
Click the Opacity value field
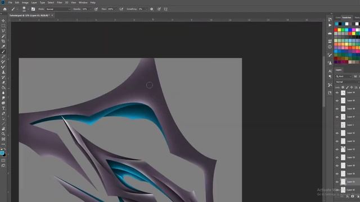85,9
